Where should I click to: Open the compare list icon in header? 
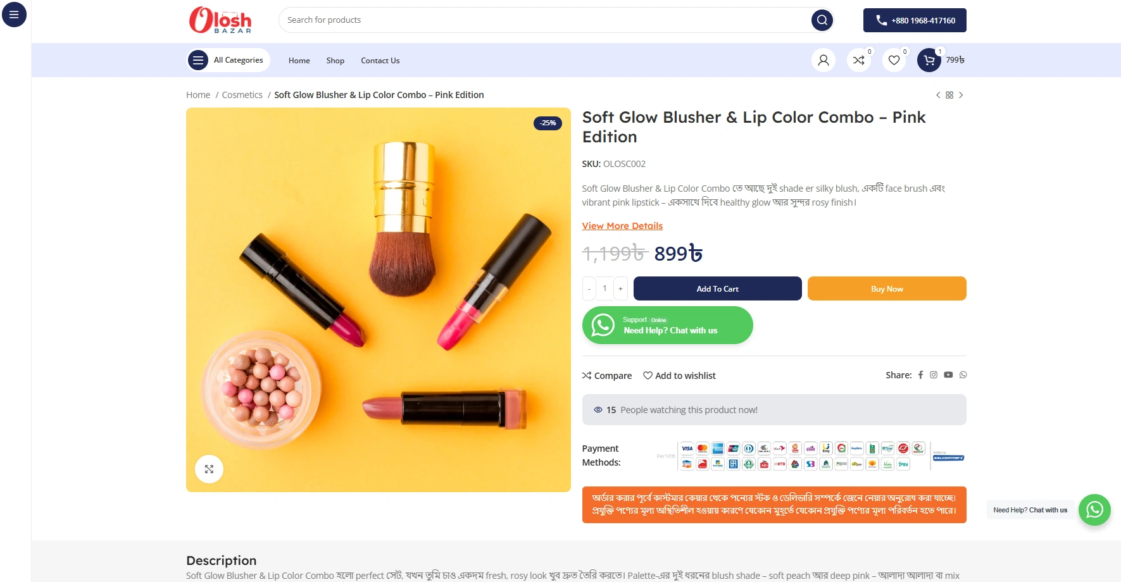pyautogui.click(x=859, y=60)
